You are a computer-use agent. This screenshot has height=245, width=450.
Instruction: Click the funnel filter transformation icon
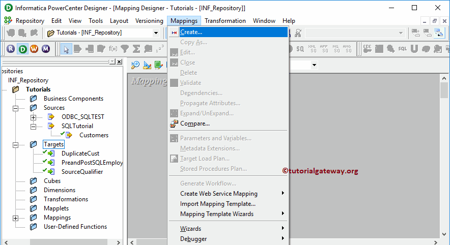[x=125, y=49]
